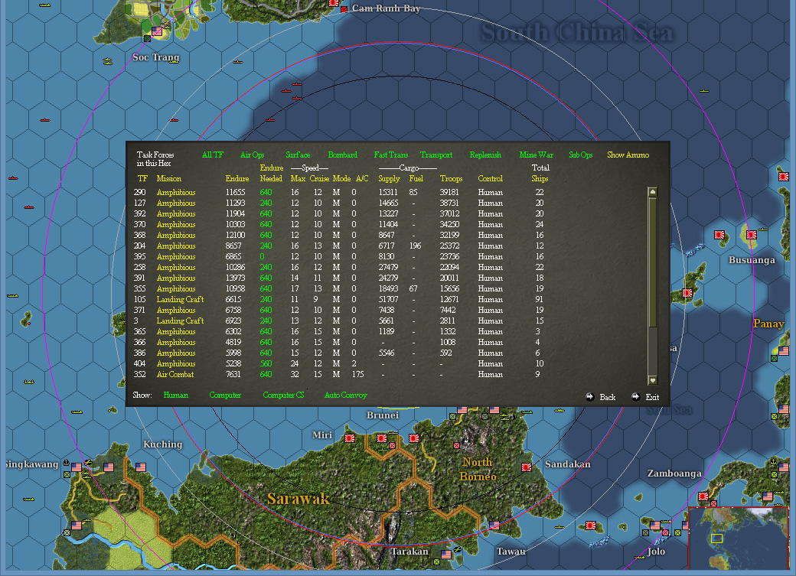The width and height of the screenshot is (796, 576).
Task: Open Amphibious mission of TF 290
Action: pos(175,192)
